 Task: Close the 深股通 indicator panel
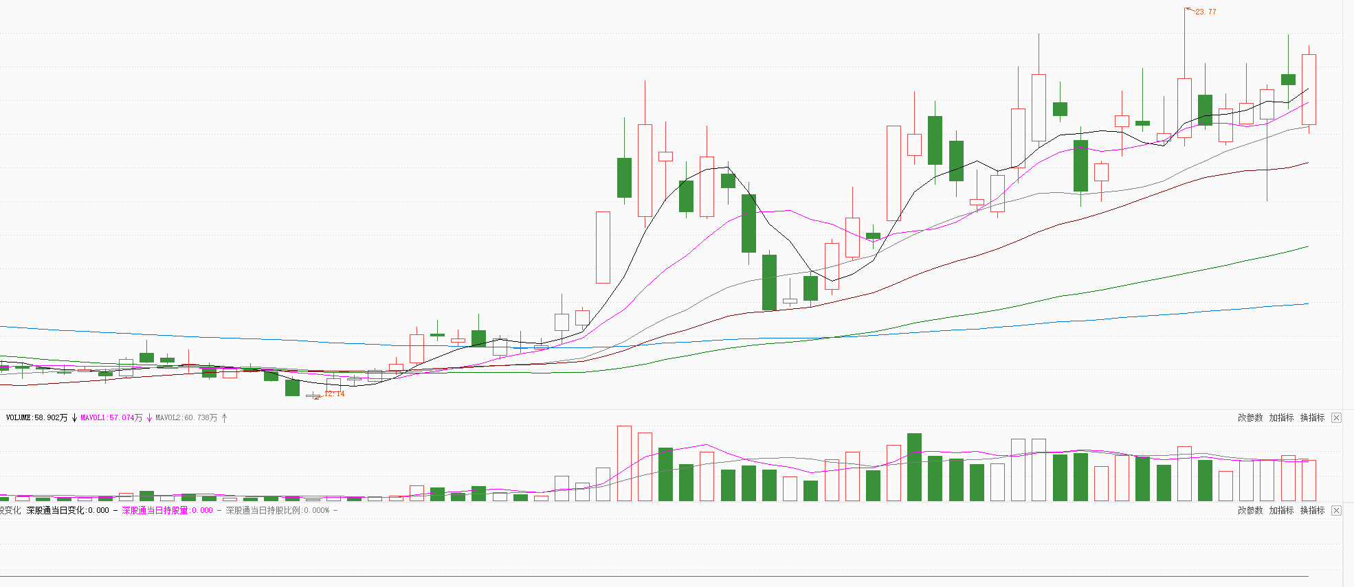pyautogui.click(x=1336, y=510)
